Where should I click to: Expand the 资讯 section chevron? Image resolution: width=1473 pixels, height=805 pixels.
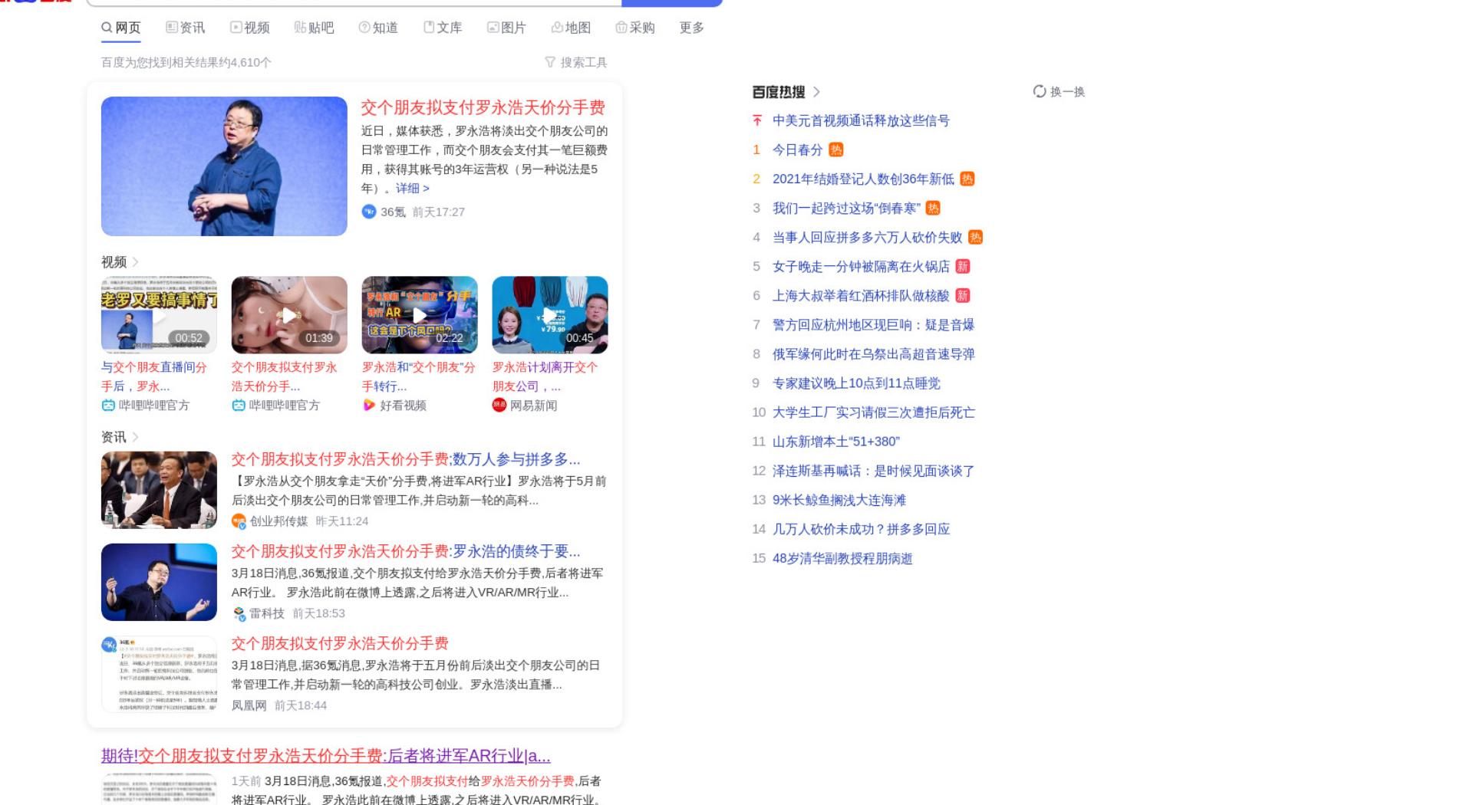(x=135, y=437)
